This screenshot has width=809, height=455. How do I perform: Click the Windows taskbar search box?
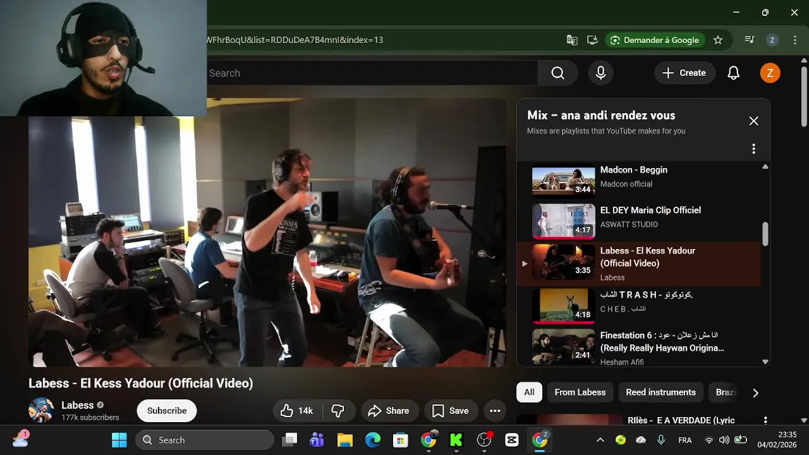click(x=205, y=440)
